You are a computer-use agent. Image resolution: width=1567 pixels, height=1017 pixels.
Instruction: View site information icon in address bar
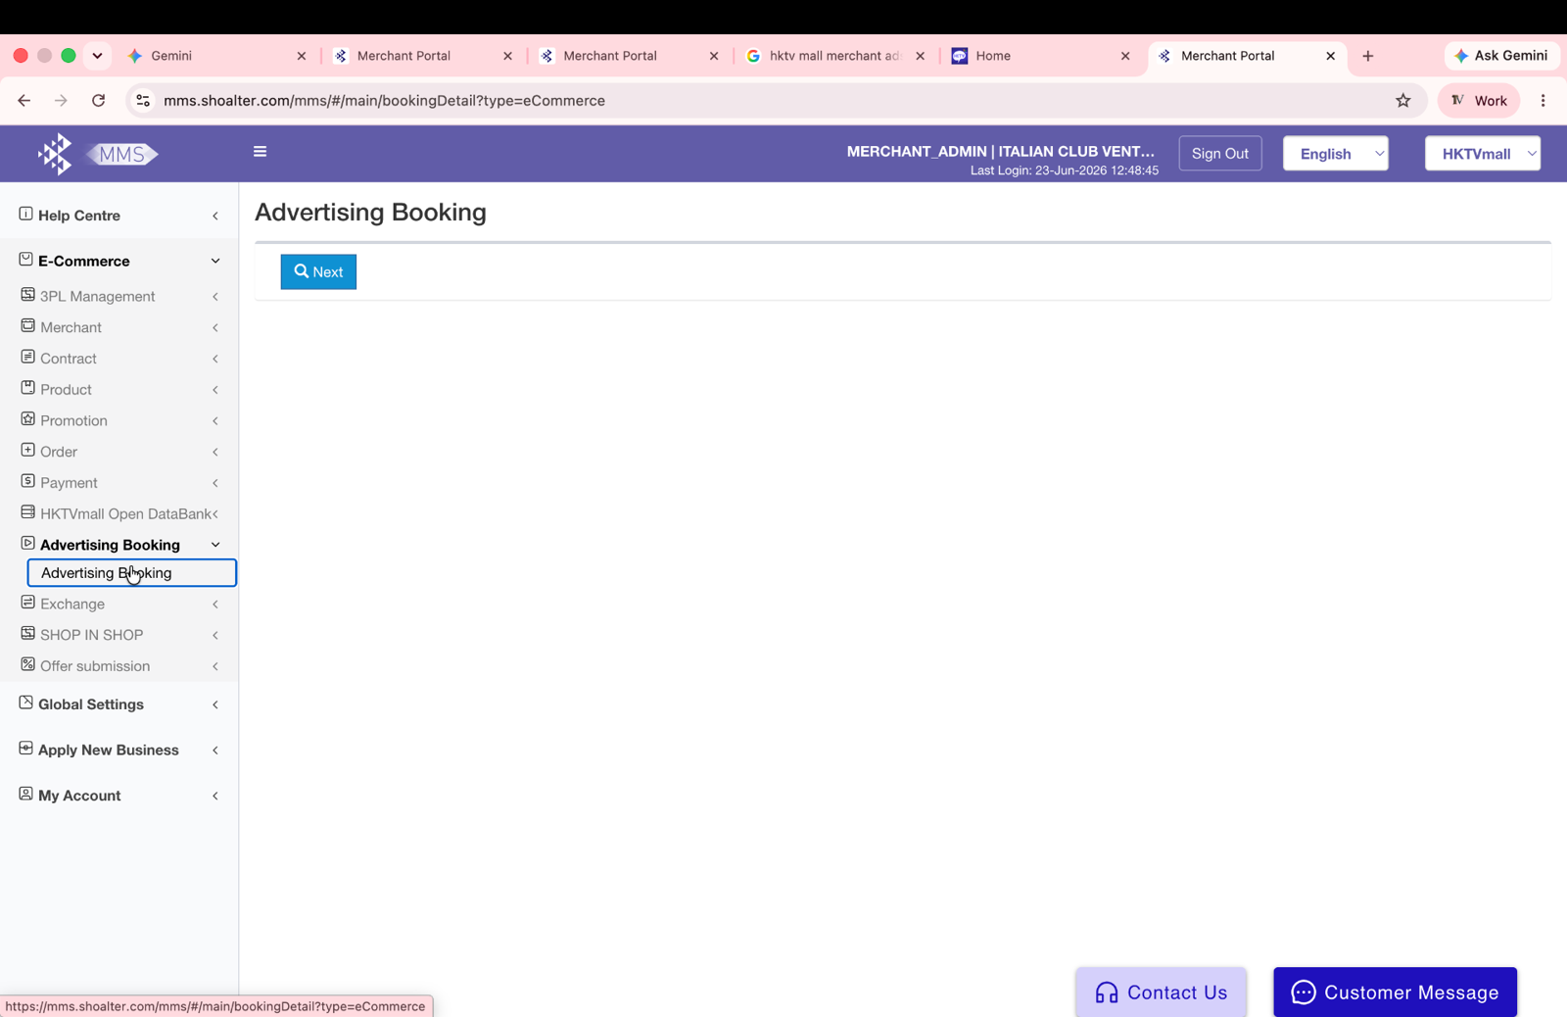coord(143,100)
